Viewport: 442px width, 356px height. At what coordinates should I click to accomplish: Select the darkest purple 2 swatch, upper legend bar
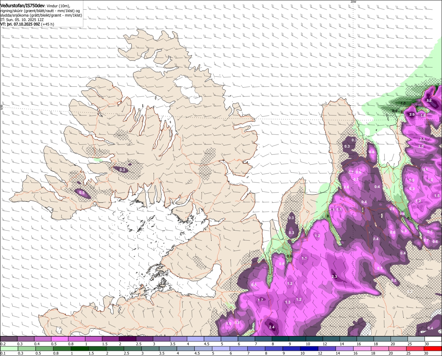127,339
